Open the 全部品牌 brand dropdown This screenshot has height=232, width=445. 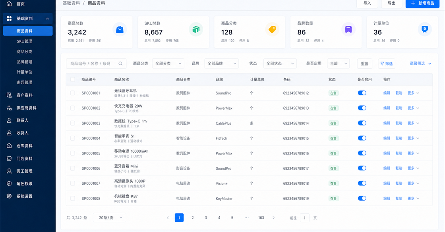221,64
